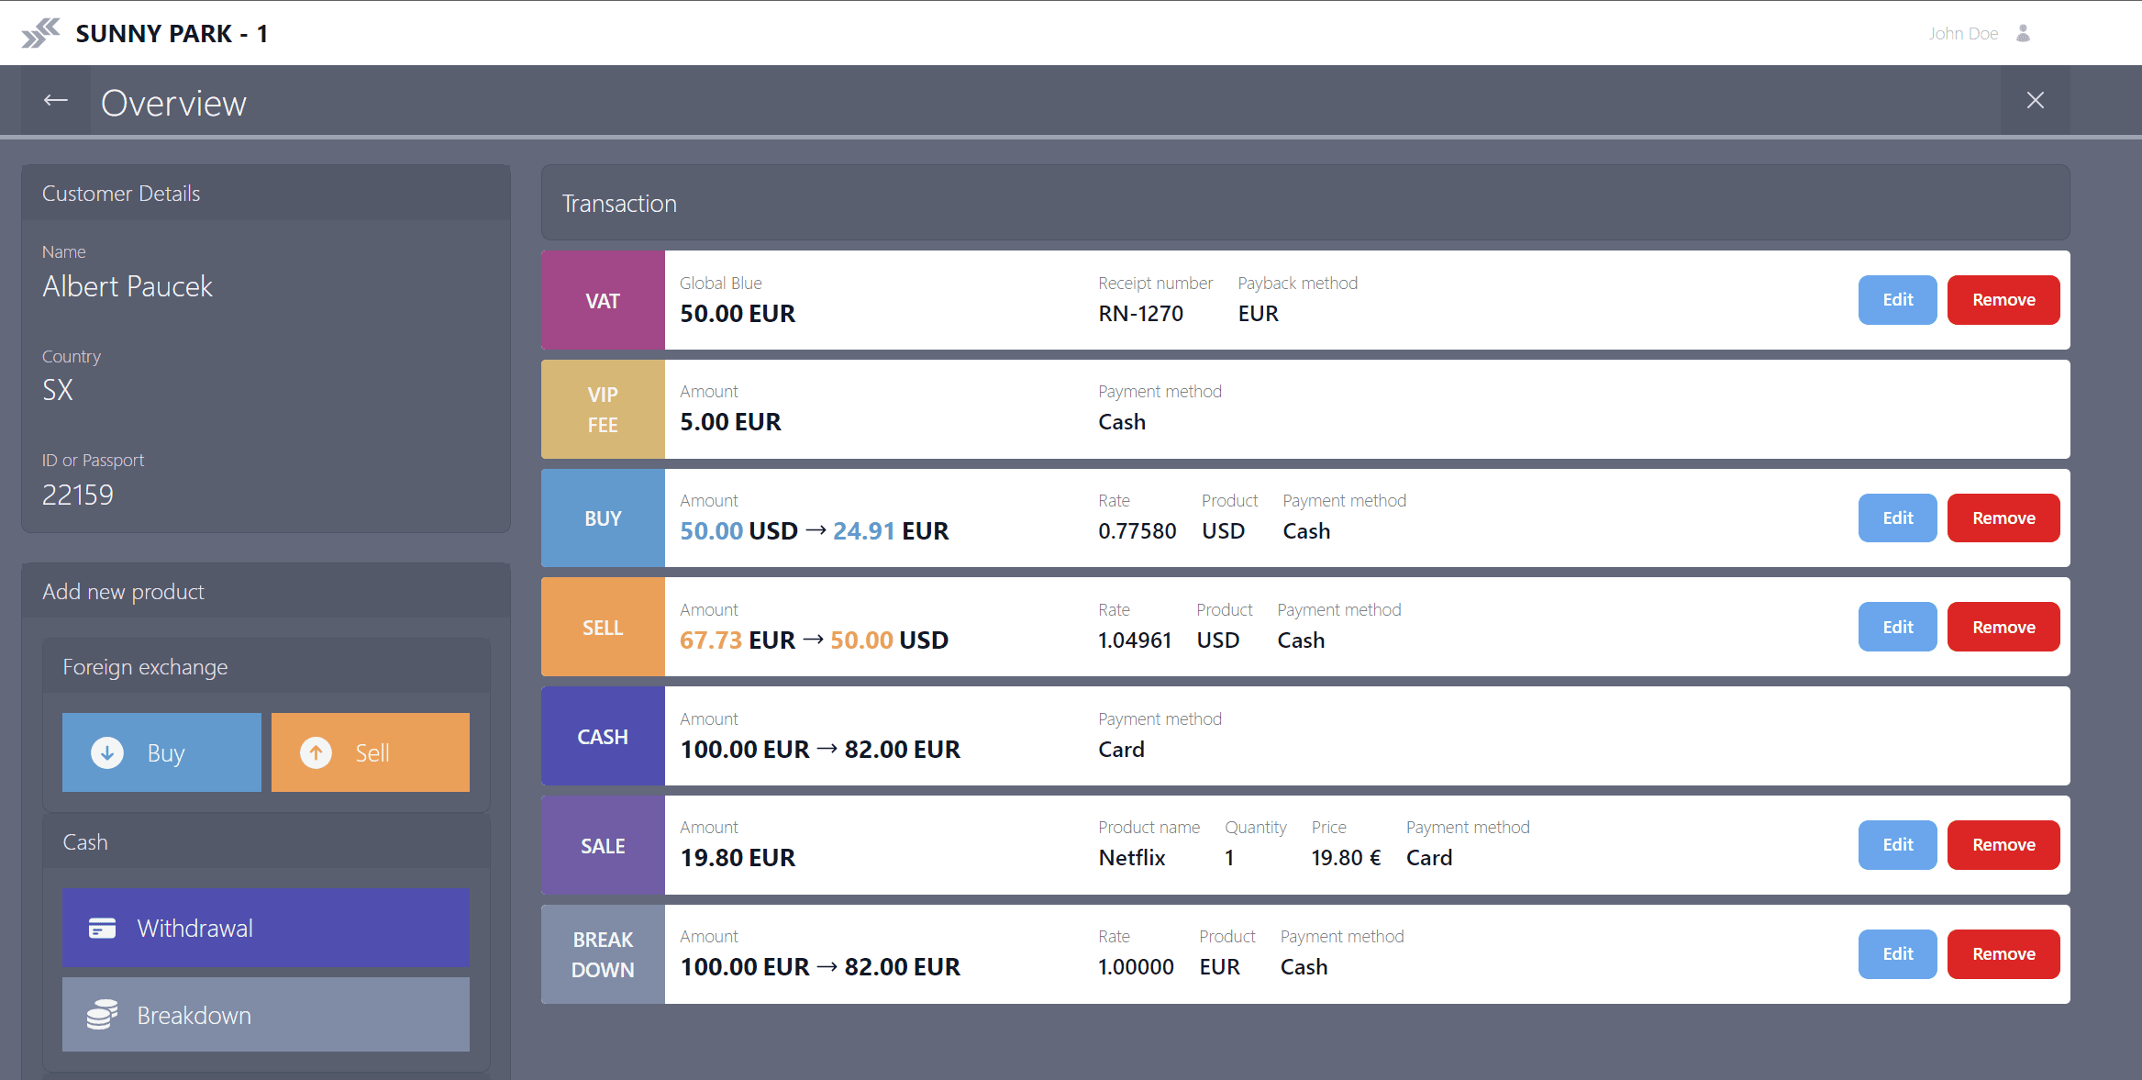Click the VAT payback method EUR
2142x1080 pixels.
(x=1258, y=314)
